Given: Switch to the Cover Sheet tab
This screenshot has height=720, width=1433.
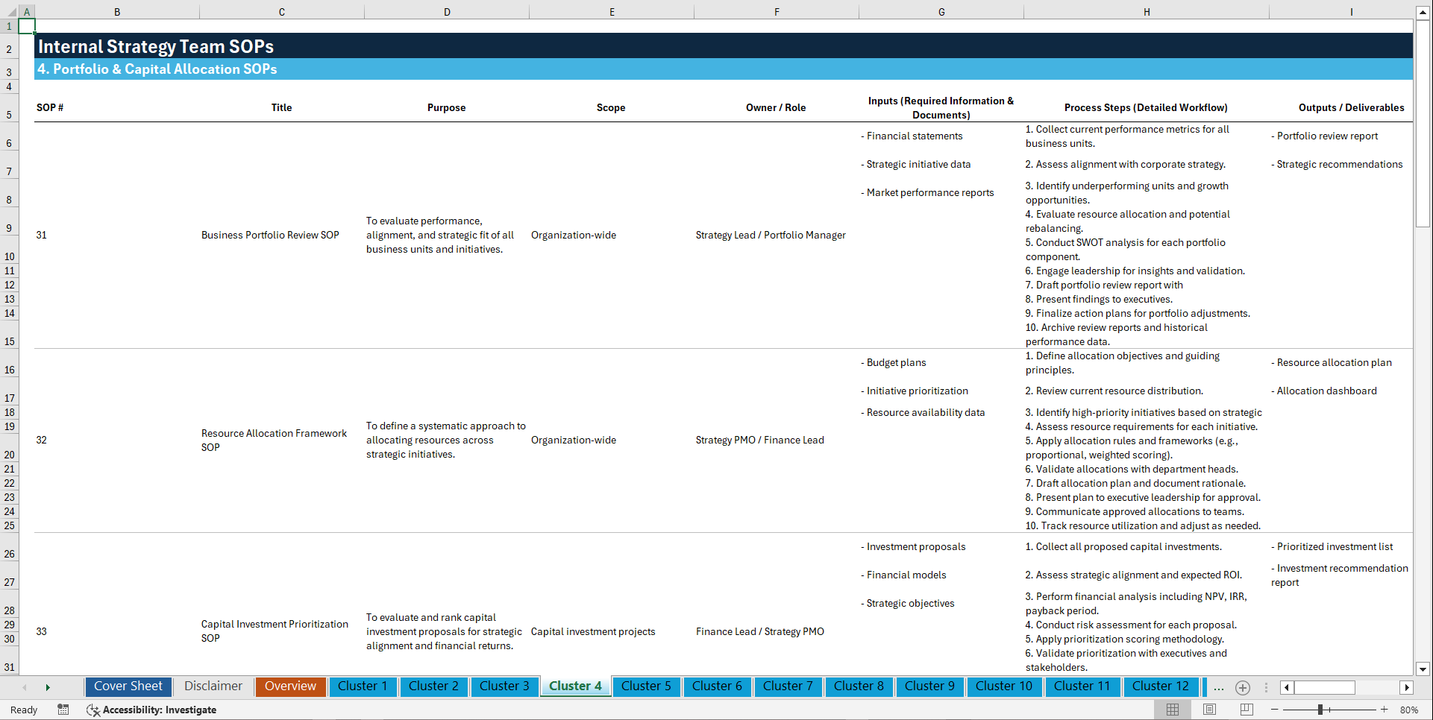Looking at the screenshot, I should pyautogui.click(x=128, y=686).
